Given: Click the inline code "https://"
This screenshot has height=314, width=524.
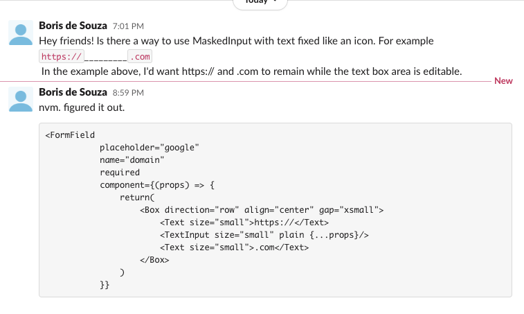Looking at the screenshot, I should tap(62, 56).
